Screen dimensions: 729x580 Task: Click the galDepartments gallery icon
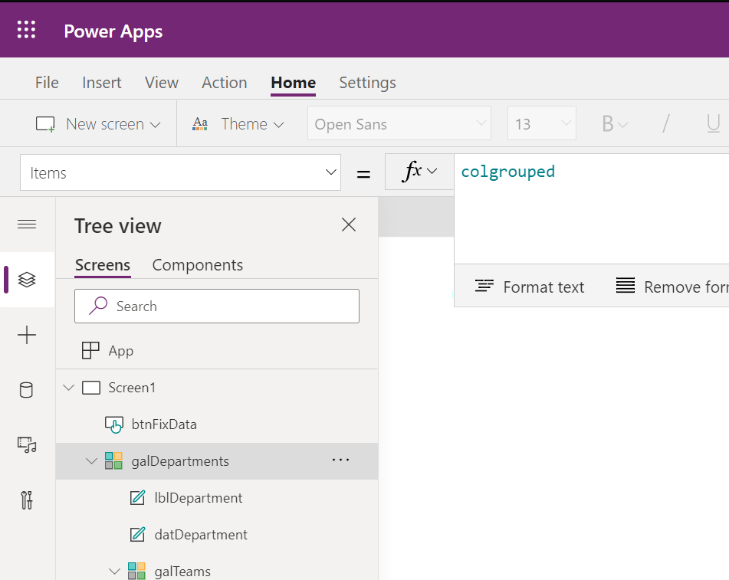click(114, 461)
